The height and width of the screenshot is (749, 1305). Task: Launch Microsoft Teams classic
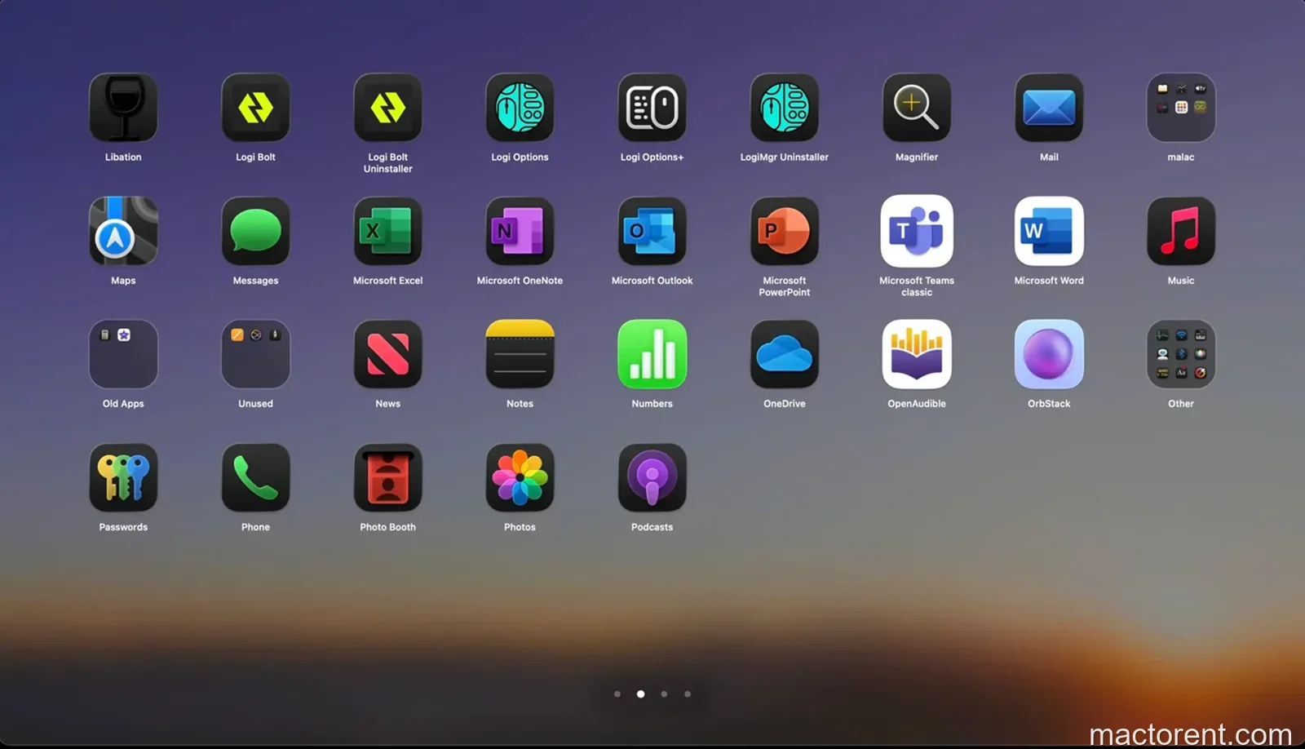point(917,231)
